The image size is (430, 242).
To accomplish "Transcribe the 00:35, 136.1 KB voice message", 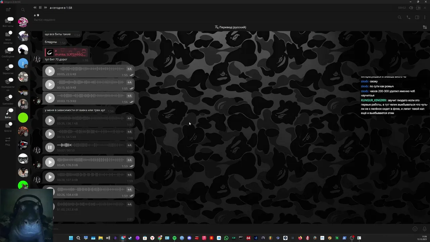I will (129, 118).
